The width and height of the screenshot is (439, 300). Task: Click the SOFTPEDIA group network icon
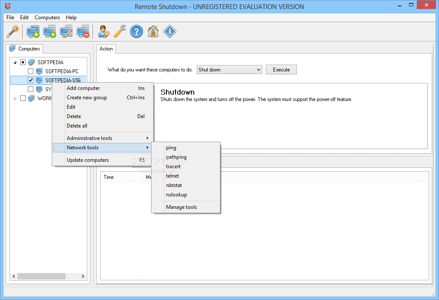[x=32, y=62]
